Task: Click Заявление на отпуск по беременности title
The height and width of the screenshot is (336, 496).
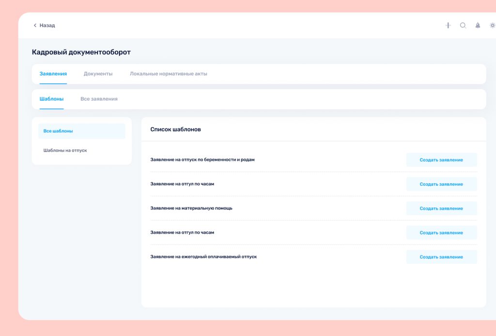Action: coord(202,160)
